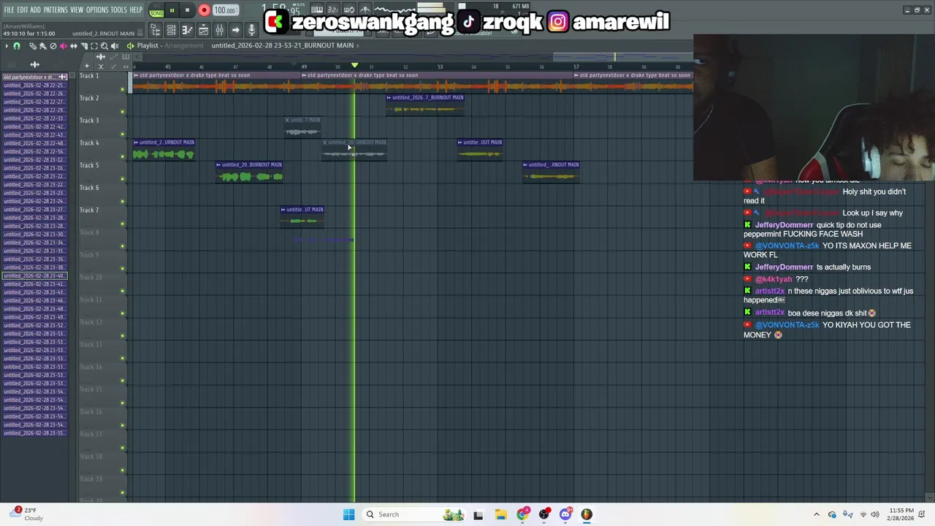Open the EDIT menu

coord(23,9)
